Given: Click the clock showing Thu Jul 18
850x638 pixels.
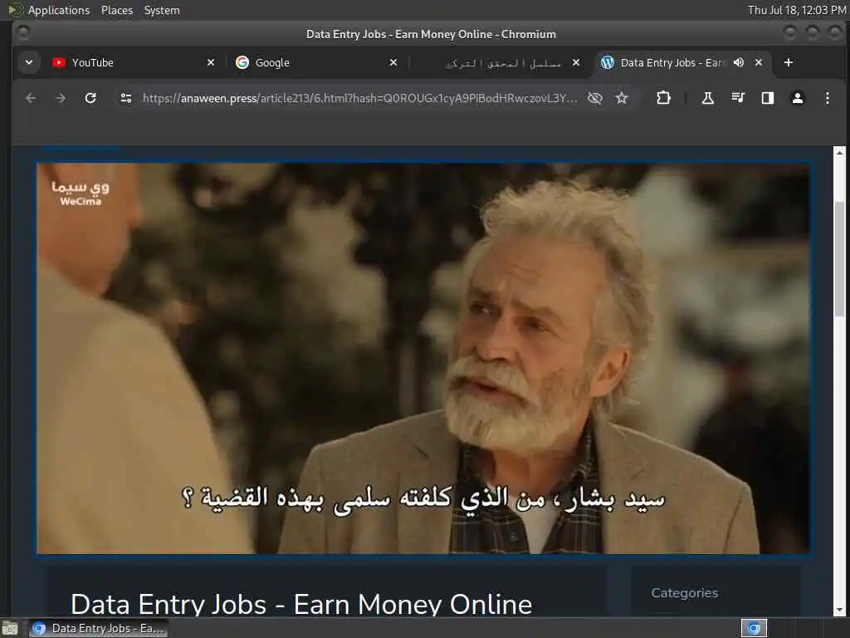Looking at the screenshot, I should tap(796, 10).
